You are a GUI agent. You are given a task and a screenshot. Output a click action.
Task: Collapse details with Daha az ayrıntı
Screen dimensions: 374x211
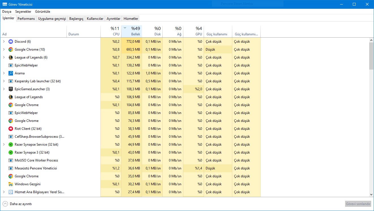[17, 204]
